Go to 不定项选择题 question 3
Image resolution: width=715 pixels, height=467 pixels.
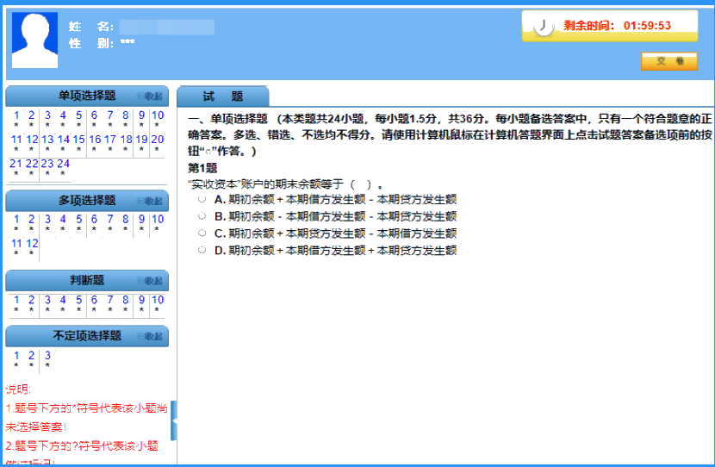tap(47, 355)
